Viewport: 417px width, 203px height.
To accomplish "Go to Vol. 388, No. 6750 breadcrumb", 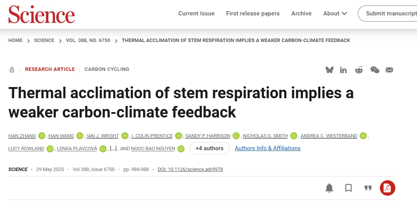I will click(88, 40).
